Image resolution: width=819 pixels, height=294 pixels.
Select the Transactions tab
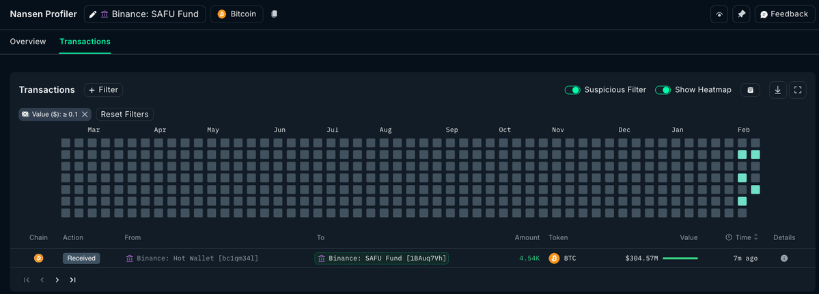coord(85,42)
